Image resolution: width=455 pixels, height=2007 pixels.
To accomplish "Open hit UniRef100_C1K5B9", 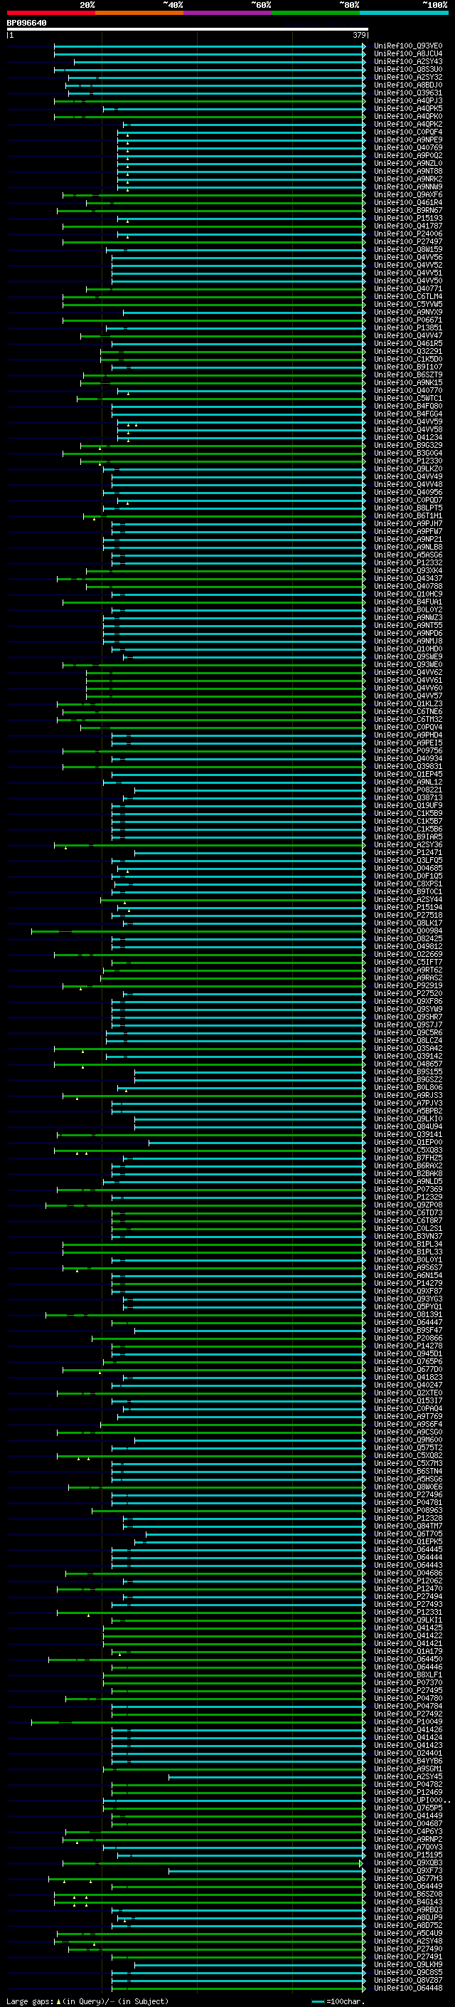I will click(407, 813).
